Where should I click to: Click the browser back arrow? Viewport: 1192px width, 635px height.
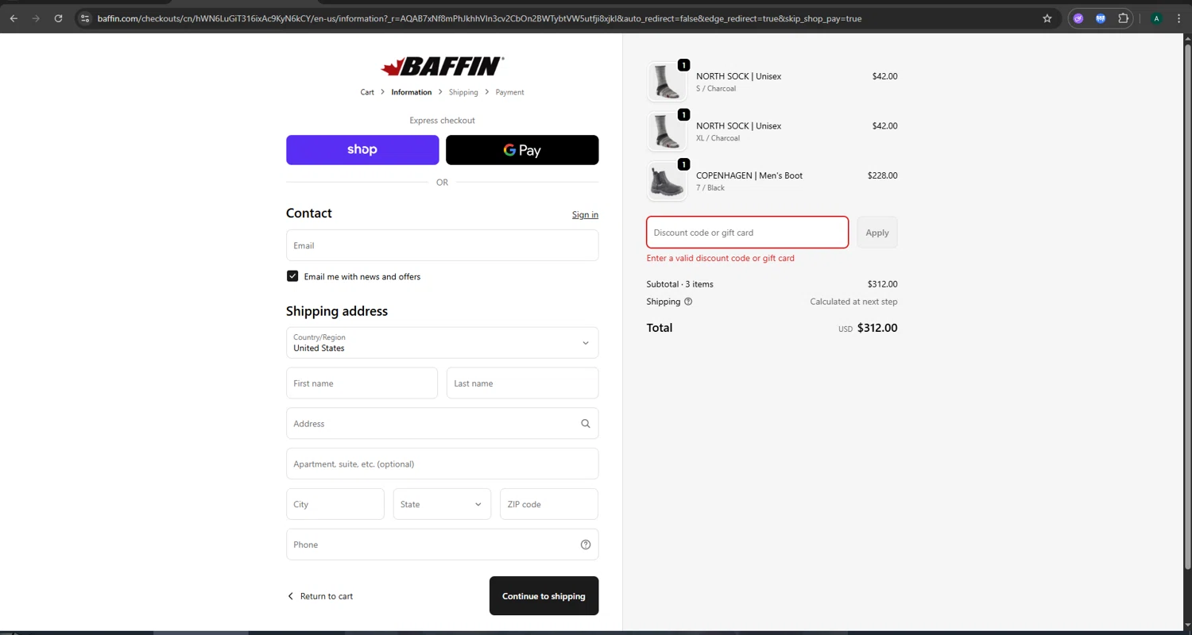click(x=14, y=18)
